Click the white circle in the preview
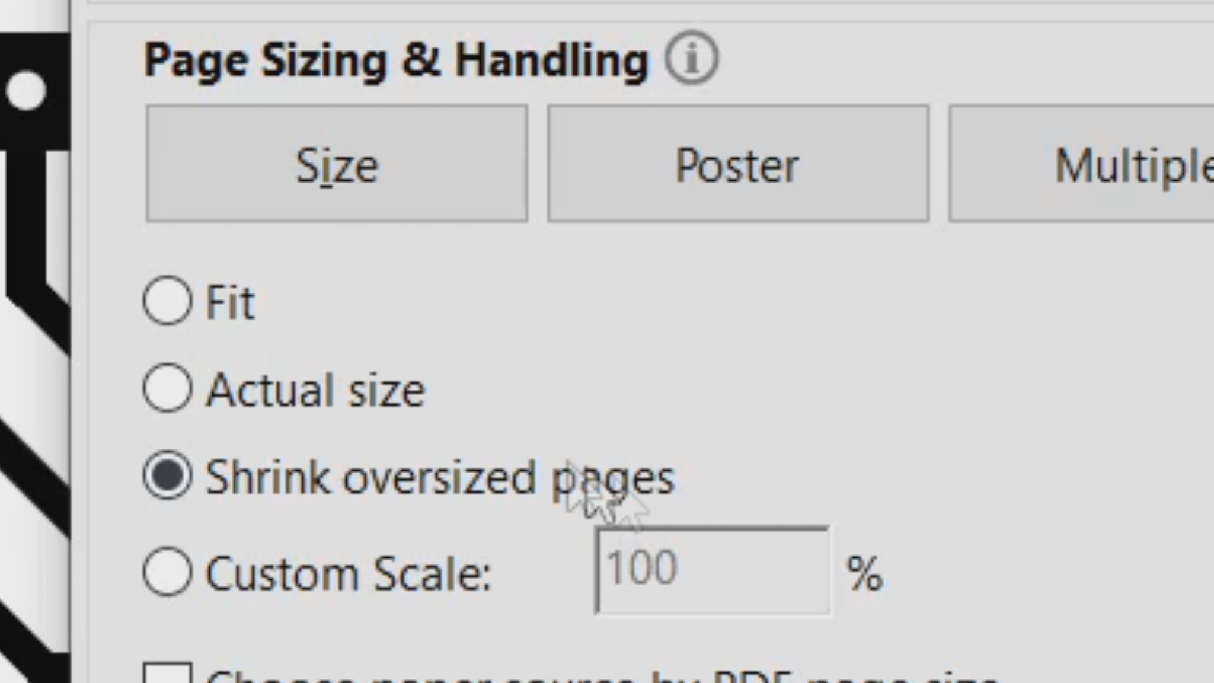This screenshot has width=1214, height=683. point(26,91)
